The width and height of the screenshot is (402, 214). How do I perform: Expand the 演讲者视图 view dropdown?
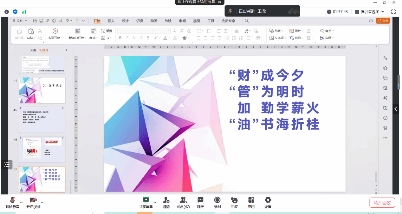tap(370, 12)
